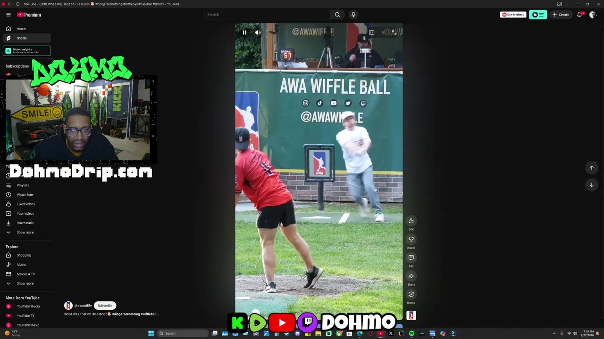Click the Explore section heading
The width and height of the screenshot is (604, 339).
12,247
